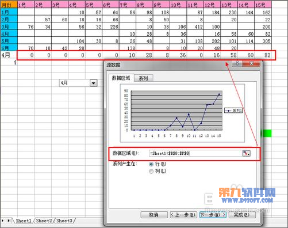Viewport: 288px width, 228px height.
Task: Select cell with value 226
Action: 110,26
